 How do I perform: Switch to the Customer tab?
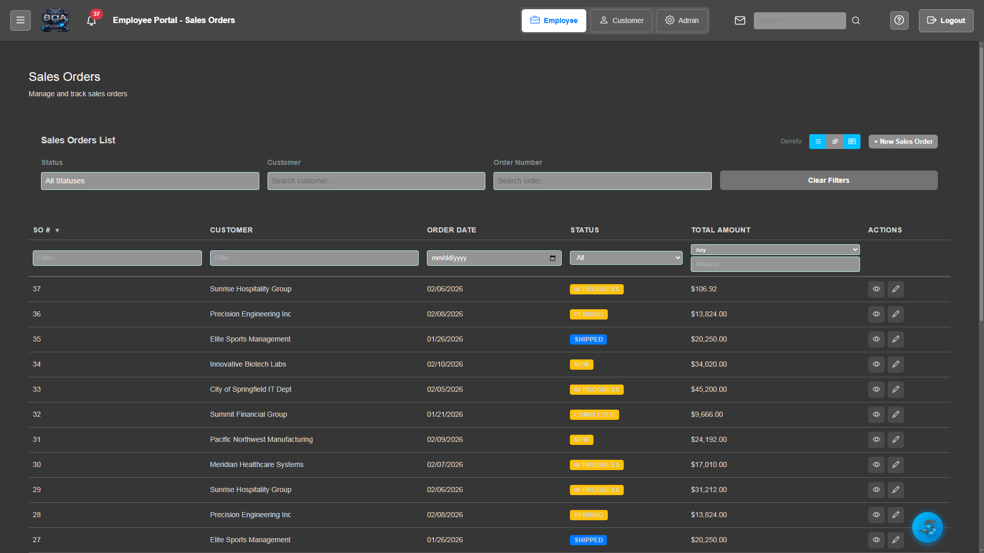tap(621, 20)
